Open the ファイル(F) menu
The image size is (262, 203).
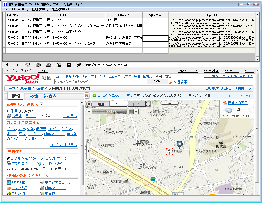pos(9,9)
